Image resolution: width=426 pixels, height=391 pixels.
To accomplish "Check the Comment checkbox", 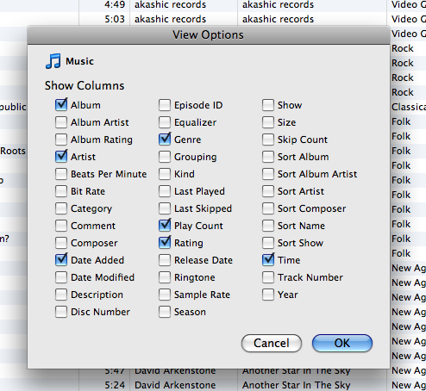I will pos(61,226).
